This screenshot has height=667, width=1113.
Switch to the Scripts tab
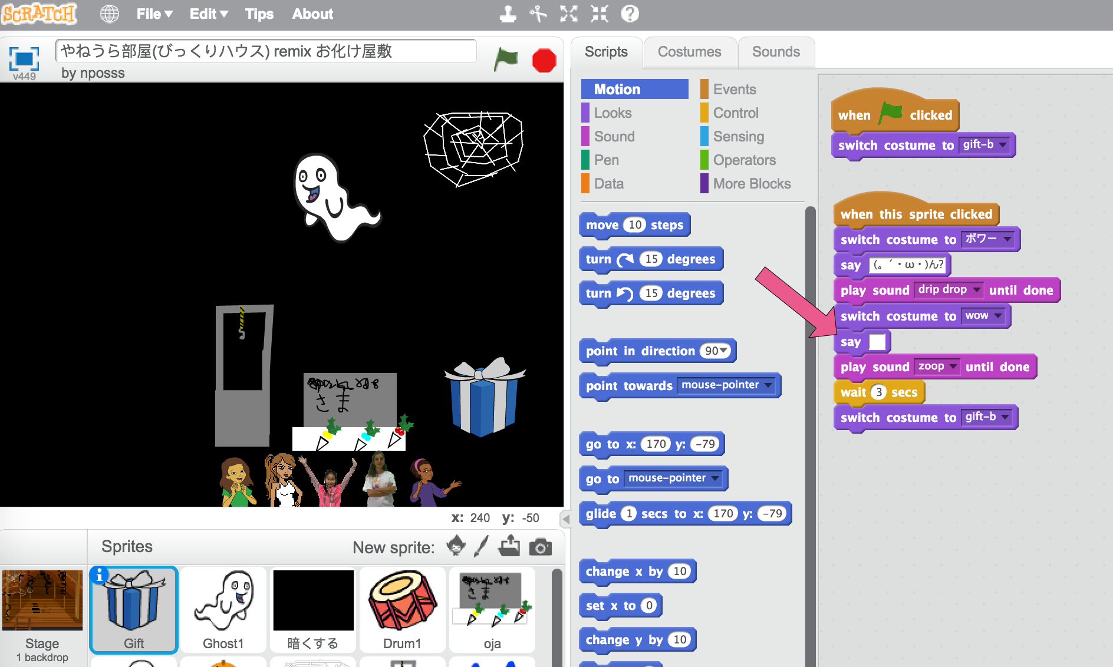coord(606,52)
